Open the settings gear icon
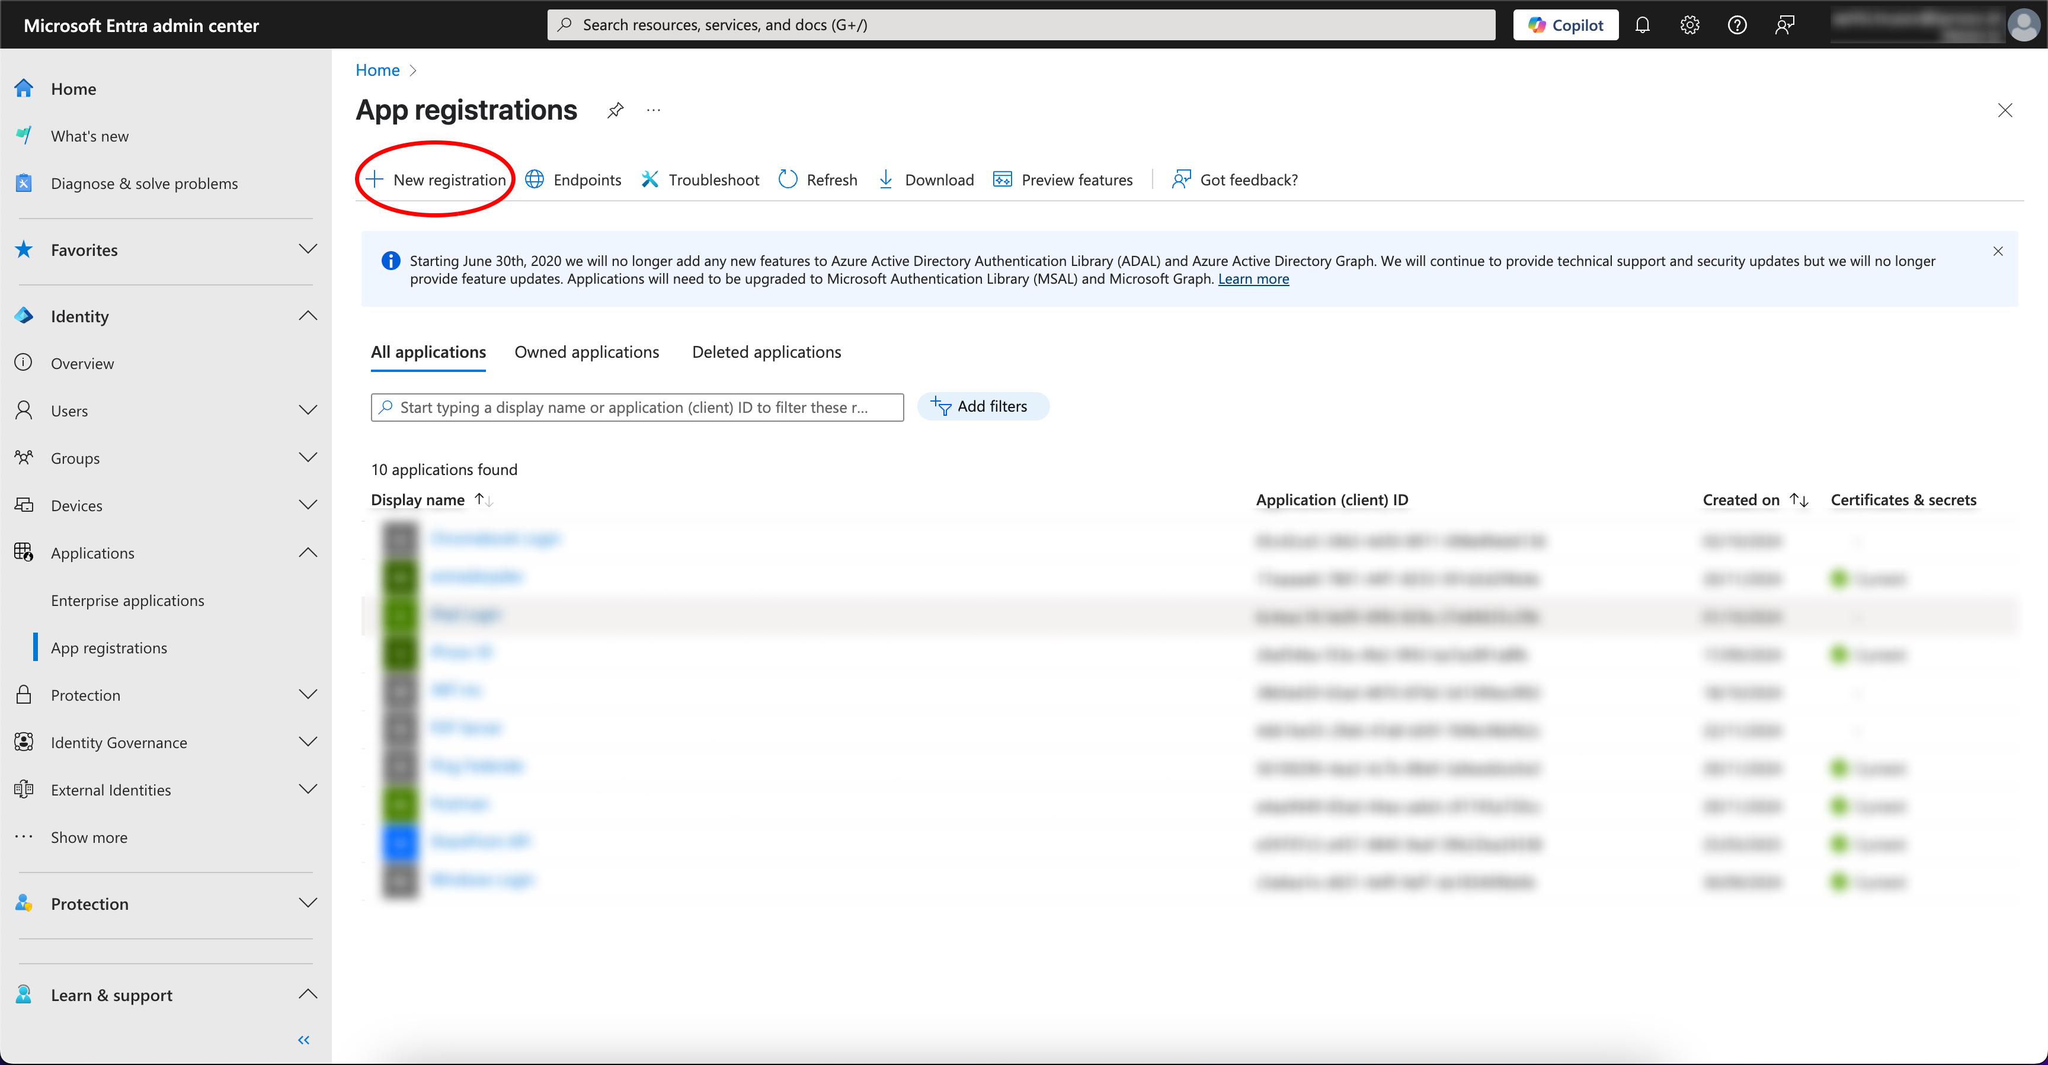 (x=1690, y=25)
